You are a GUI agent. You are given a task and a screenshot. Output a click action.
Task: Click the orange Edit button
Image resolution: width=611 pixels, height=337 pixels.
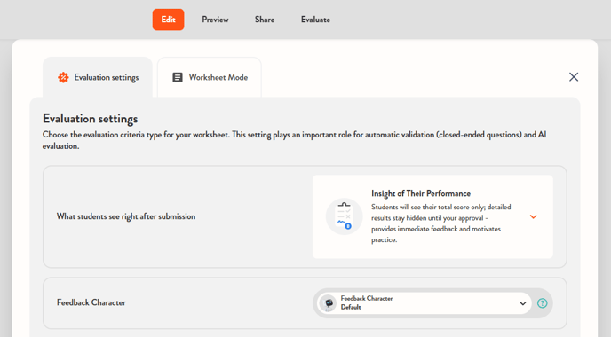(169, 20)
